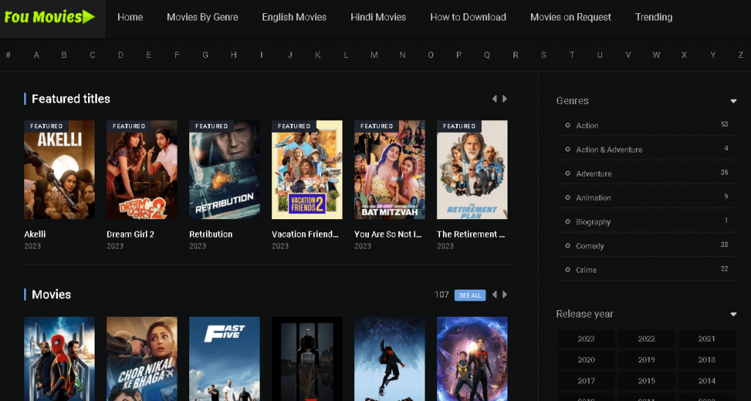Click the You Are So Not I... title

click(x=388, y=235)
